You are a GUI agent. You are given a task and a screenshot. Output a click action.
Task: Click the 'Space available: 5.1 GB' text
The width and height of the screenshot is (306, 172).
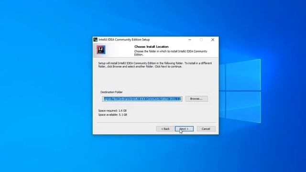[113, 115]
